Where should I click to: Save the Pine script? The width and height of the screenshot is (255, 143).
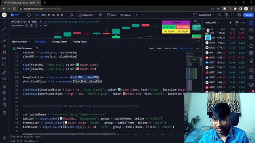click(x=159, y=48)
